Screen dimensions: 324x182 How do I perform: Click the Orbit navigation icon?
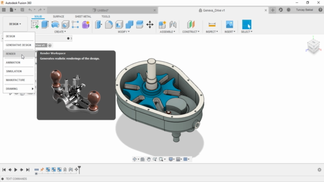click(x=135, y=159)
